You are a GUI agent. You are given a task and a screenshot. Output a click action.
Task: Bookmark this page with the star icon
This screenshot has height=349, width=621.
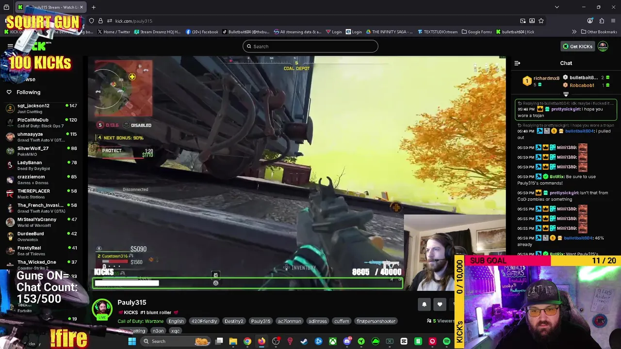(541, 21)
